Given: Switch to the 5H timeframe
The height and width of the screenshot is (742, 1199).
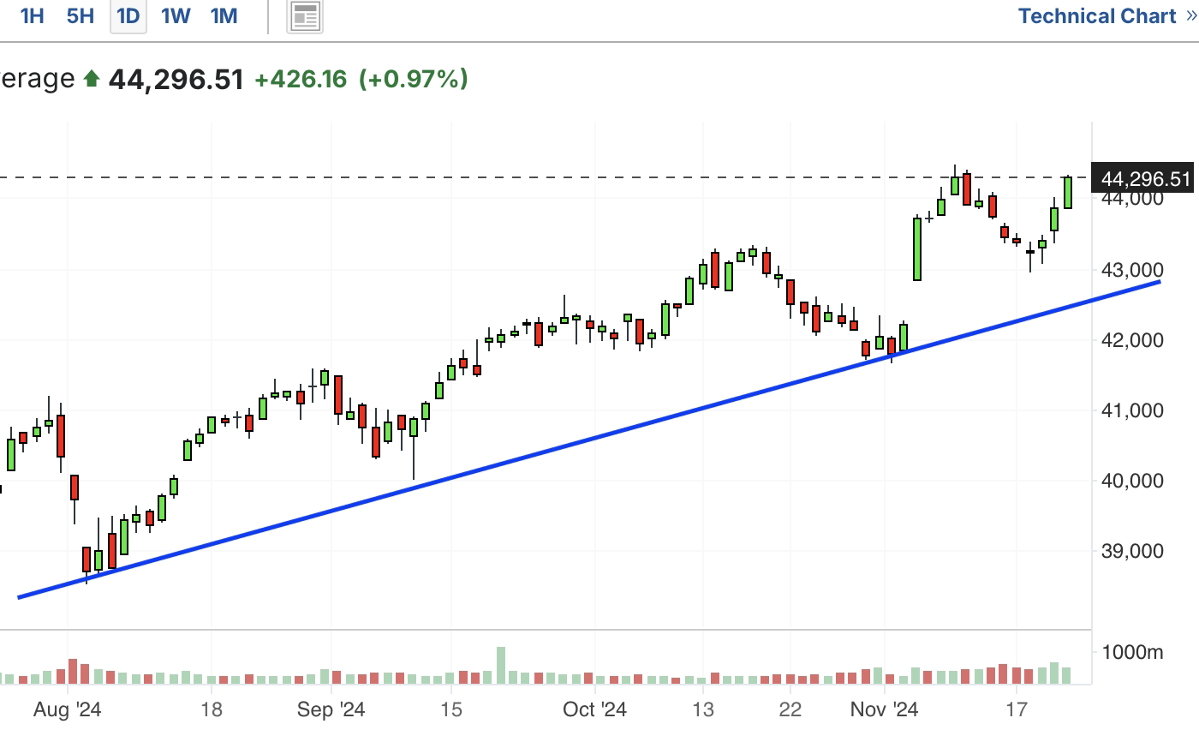Looking at the screenshot, I should (x=81, y=16).
